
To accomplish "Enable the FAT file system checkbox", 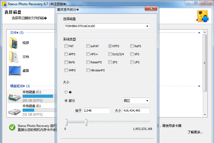I will pos(66,46).
